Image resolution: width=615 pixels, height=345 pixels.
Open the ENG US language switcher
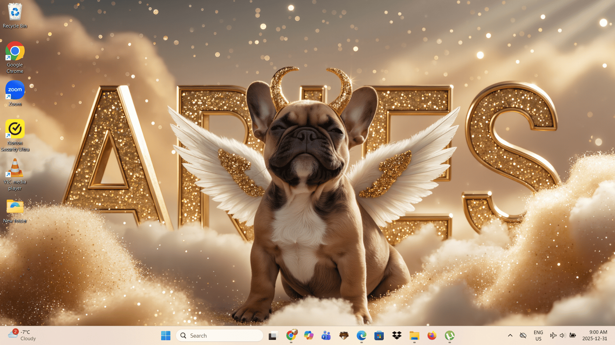[x=538, y=336]
